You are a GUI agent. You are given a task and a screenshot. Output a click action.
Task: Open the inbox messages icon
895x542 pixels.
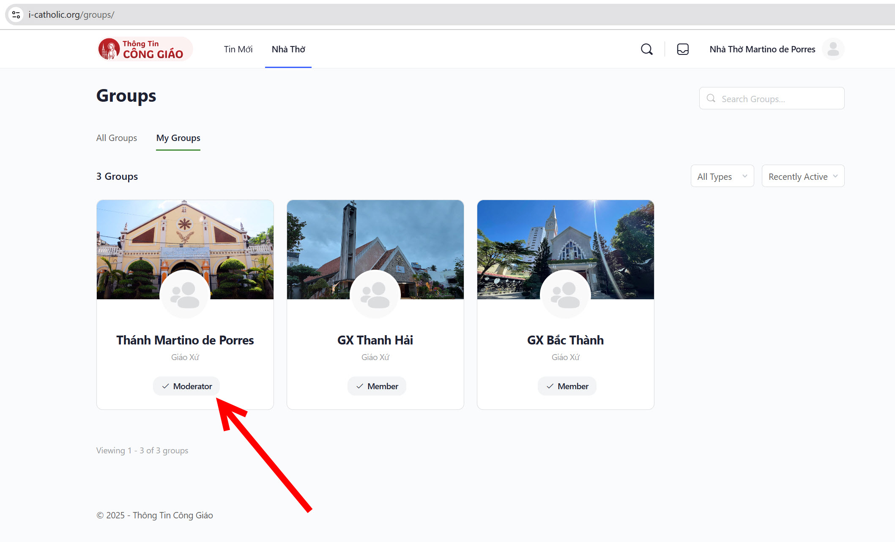(x=682, y=49)
